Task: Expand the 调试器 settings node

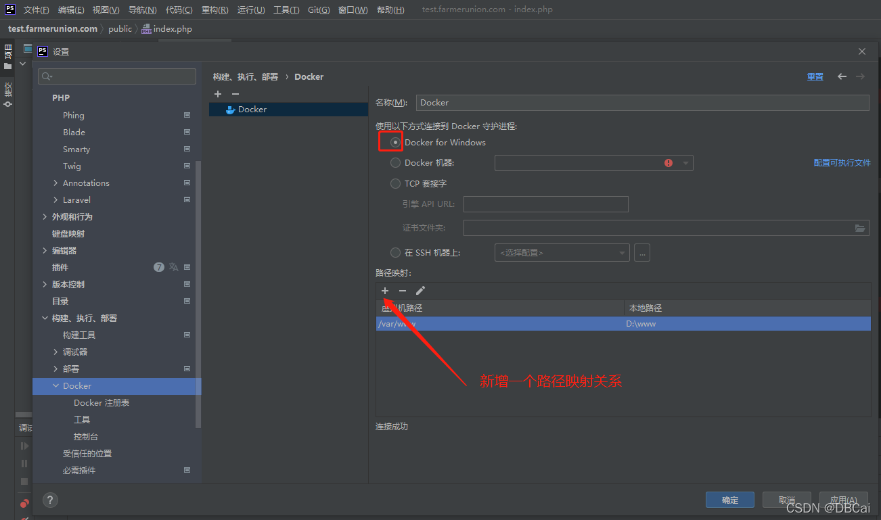Action: click(55, 352)
